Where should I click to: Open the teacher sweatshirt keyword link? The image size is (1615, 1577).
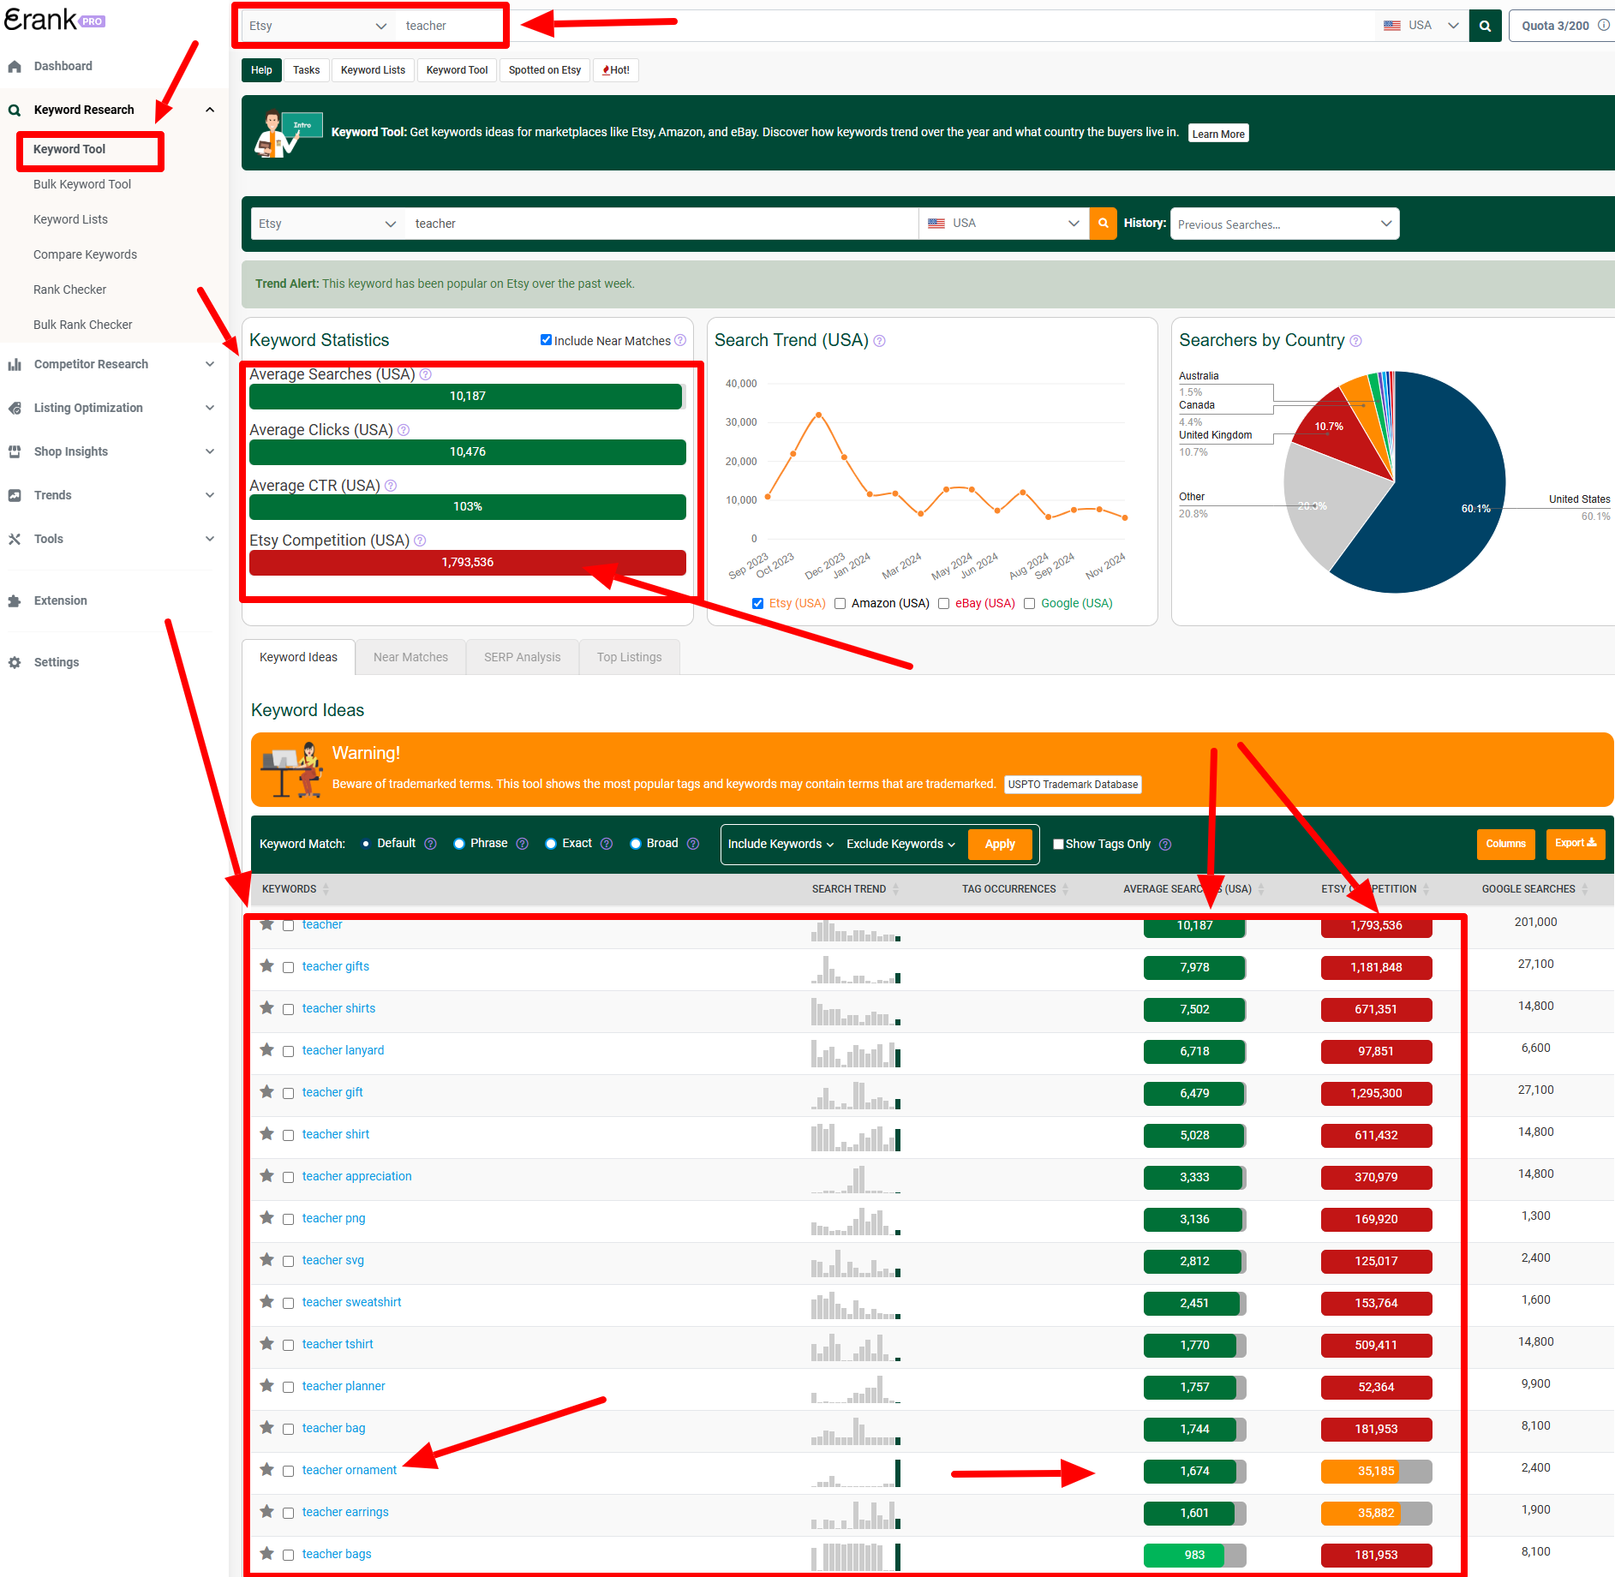click(x=351, y=1302)
